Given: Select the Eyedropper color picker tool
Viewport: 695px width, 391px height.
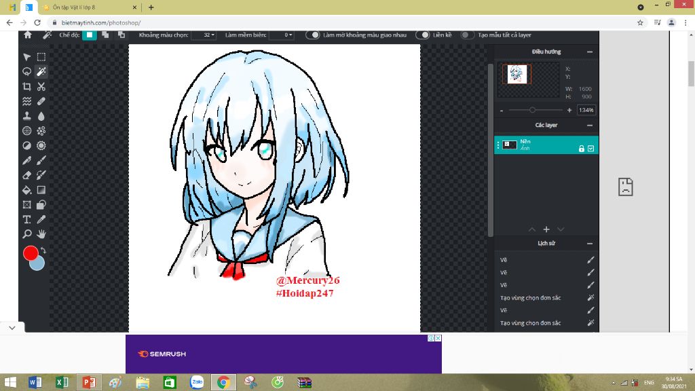Looking at the screenshot, I should click(41, 219).
